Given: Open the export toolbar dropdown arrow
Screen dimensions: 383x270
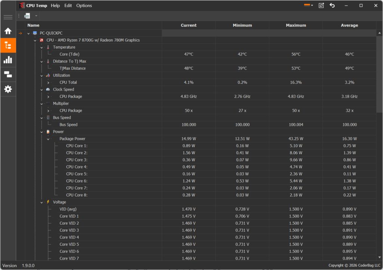Looking at the screenshot, I should pyautogui.click(x=36, y=16).
